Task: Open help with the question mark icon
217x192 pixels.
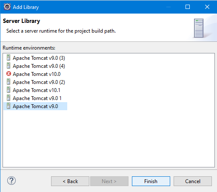Action: (x=11, y=181)
